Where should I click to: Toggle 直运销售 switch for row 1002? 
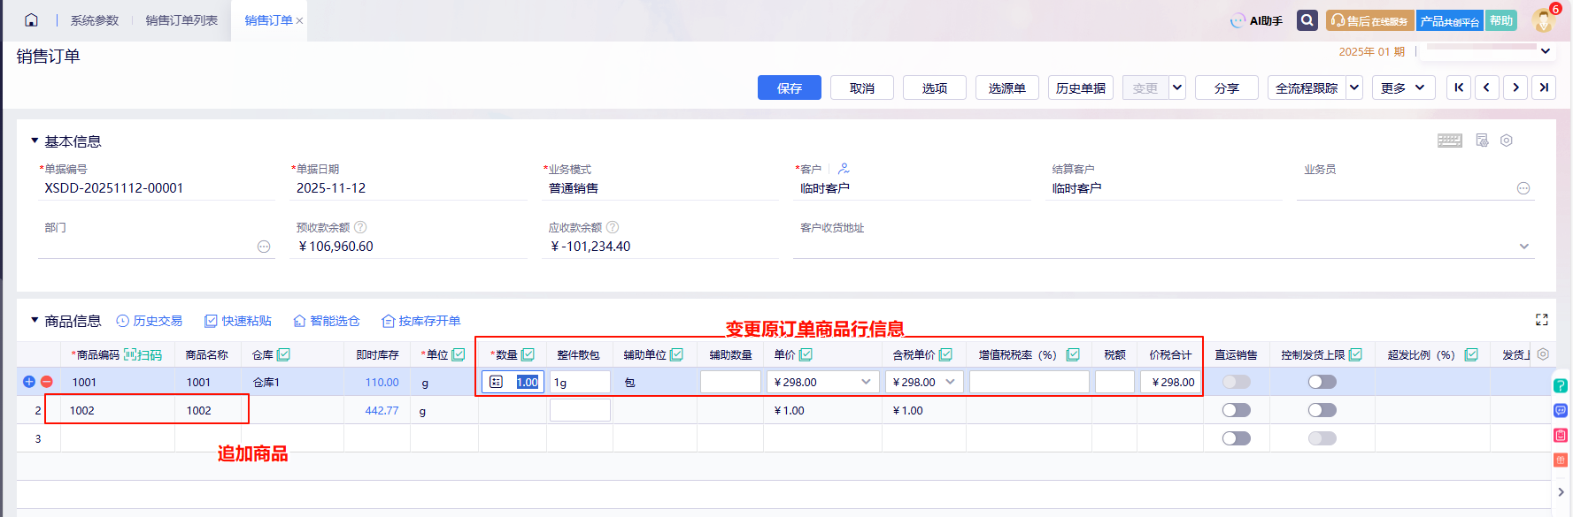1237,410
